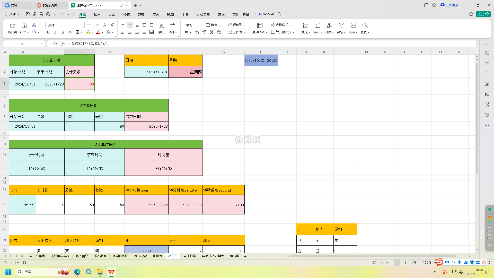Open the File (文件) menu
Image resolution: width=494 pixels, height=278 pixels.
click(x=12, y=14)
